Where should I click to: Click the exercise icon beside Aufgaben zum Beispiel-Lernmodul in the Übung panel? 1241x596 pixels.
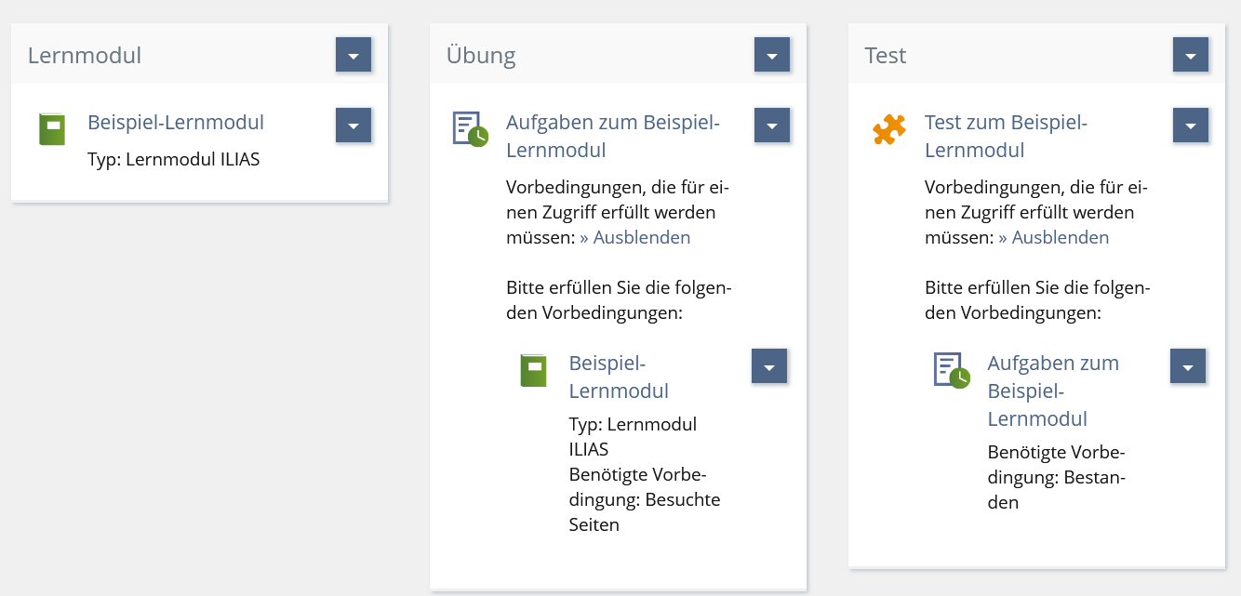[470, 129]
